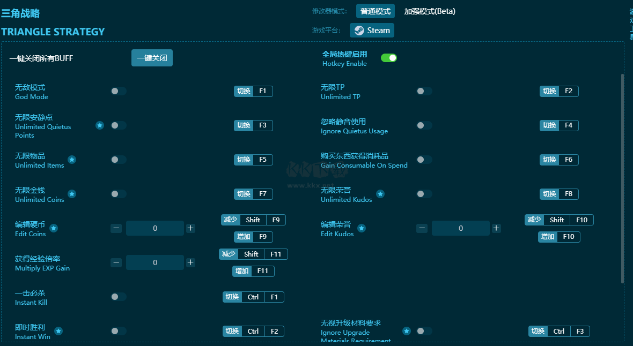Click Multiply EXP Gain value input field
Viewport: 633px width, 346px height.
(x=155, y=262)
